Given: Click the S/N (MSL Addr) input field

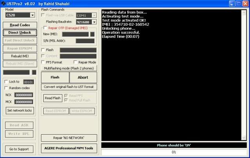Looking at the screenshot, I should (x=85, y=41).
